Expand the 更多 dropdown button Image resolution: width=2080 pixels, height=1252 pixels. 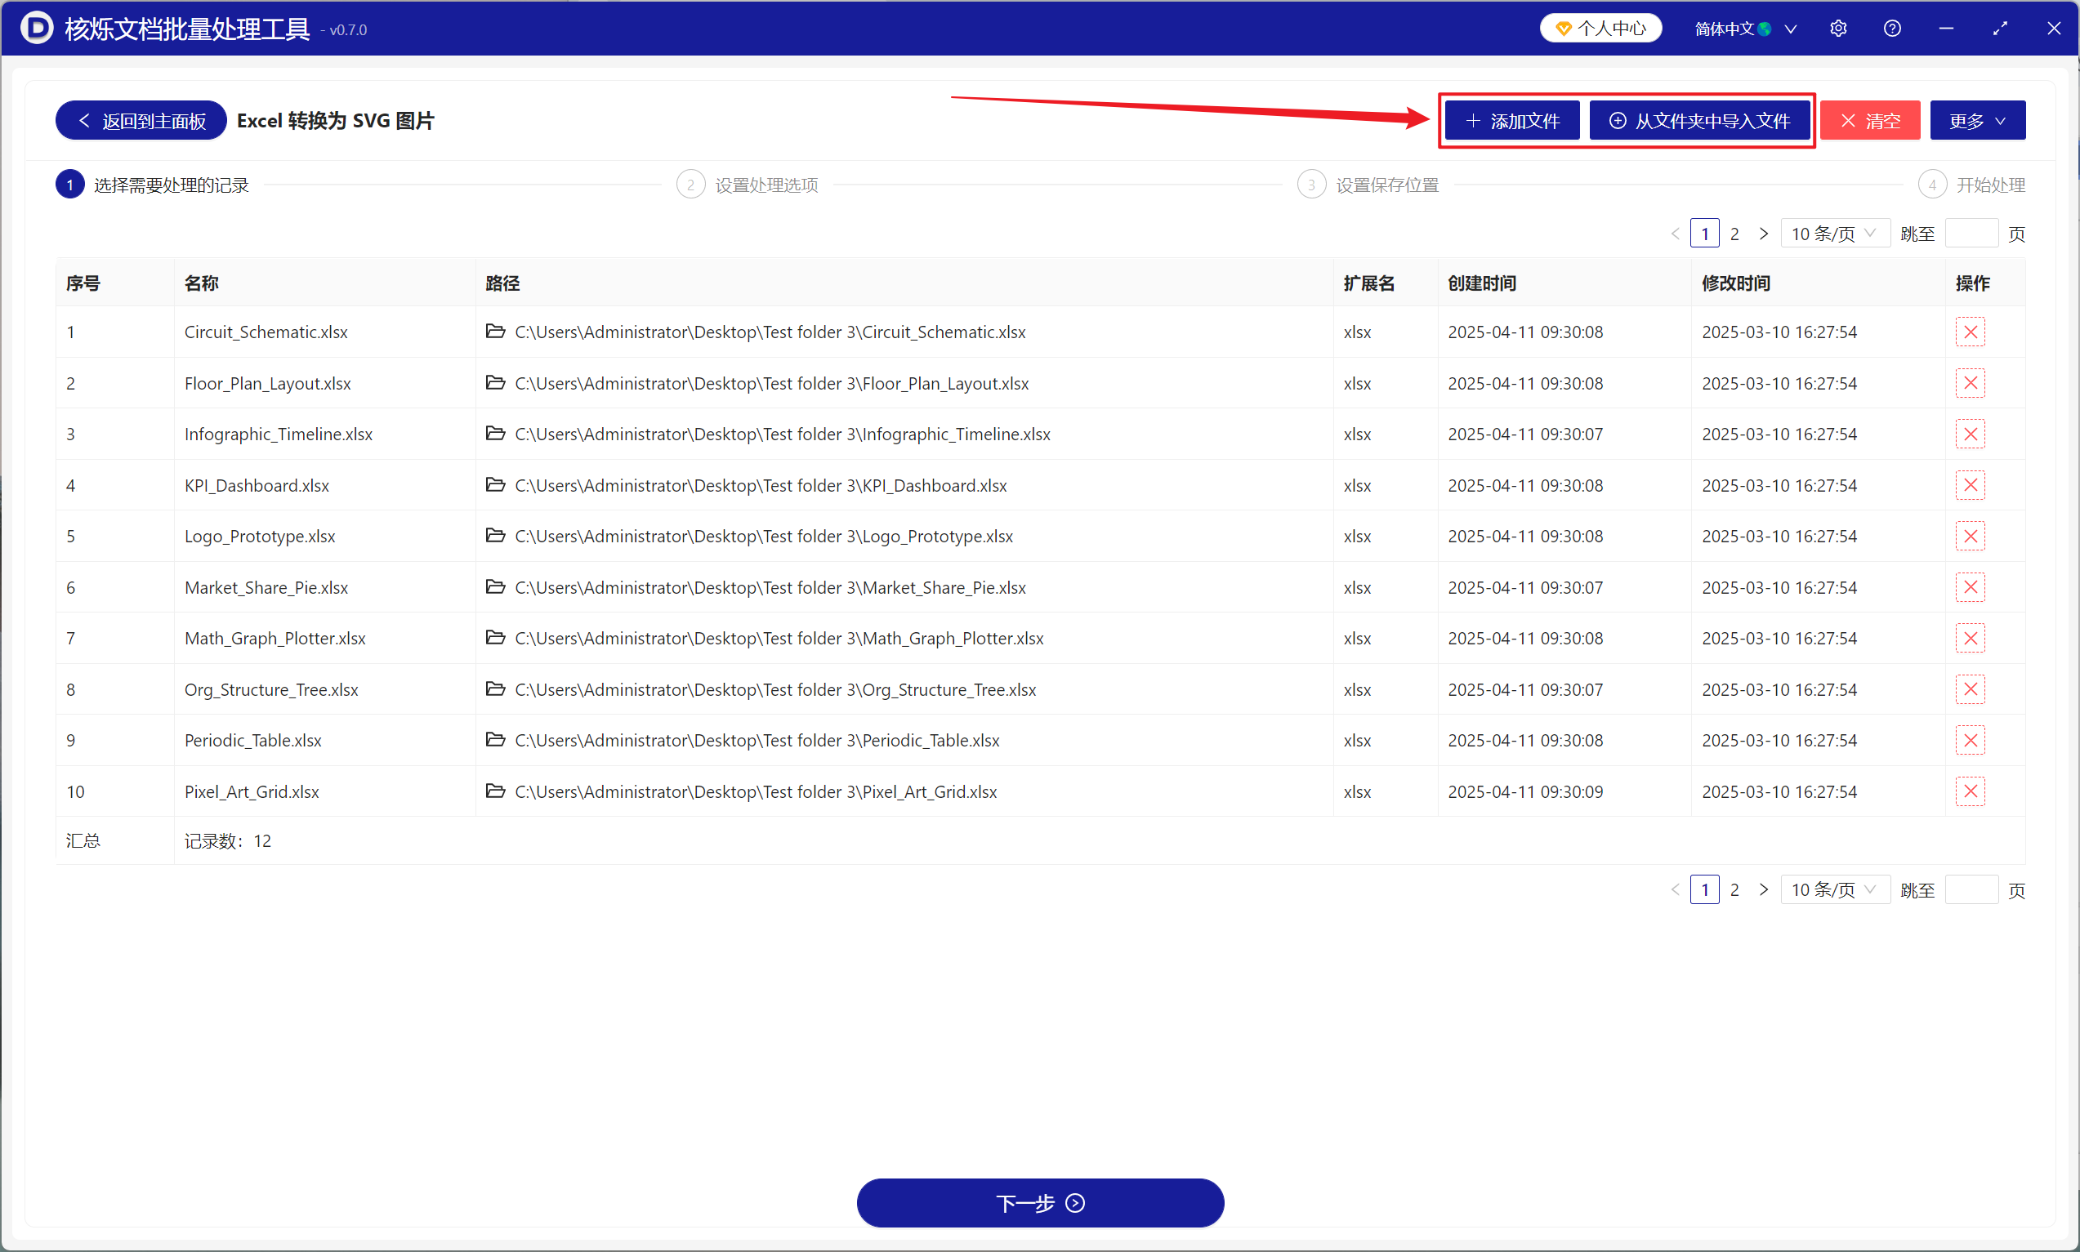pyautogui.click(x=1976, y=121)
